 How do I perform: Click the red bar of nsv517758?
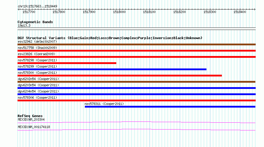click(136, 51)
